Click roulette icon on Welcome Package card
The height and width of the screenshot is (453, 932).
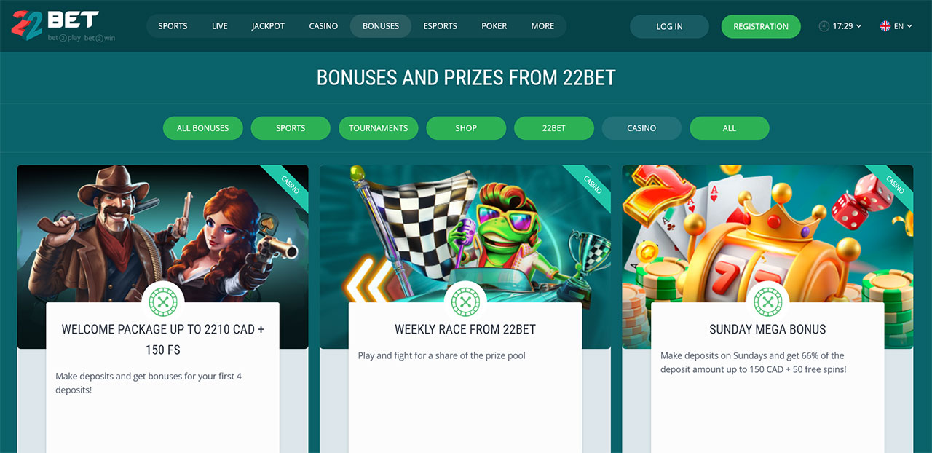pos(162,302)
